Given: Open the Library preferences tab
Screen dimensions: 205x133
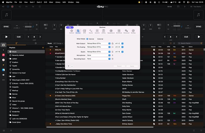Looking at the screenshot, I should [103, 31].
